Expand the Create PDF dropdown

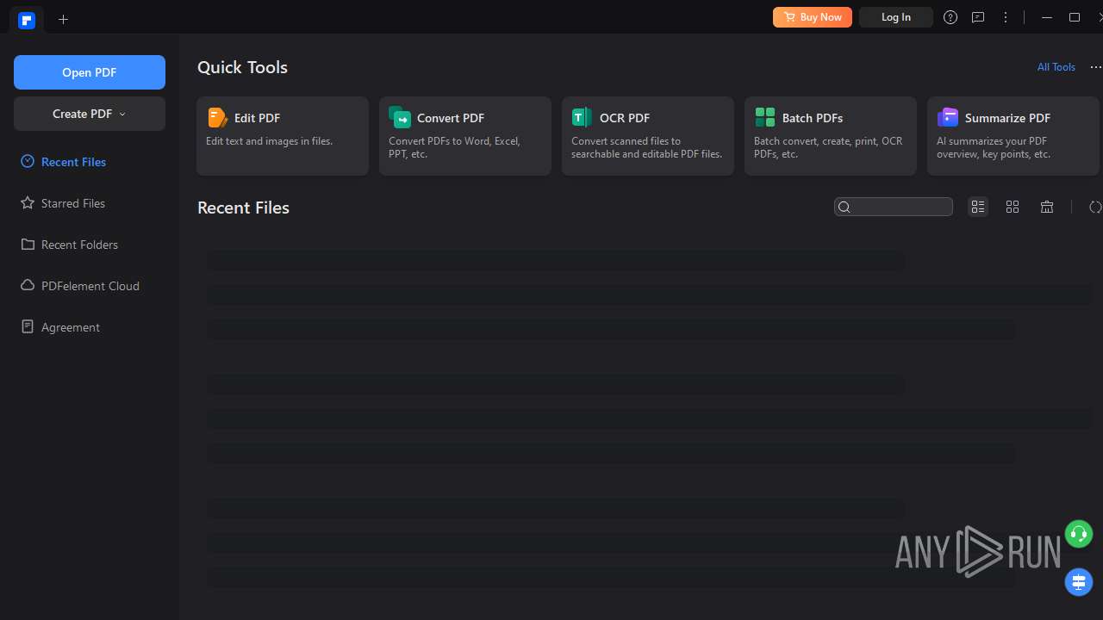(90, 114)
